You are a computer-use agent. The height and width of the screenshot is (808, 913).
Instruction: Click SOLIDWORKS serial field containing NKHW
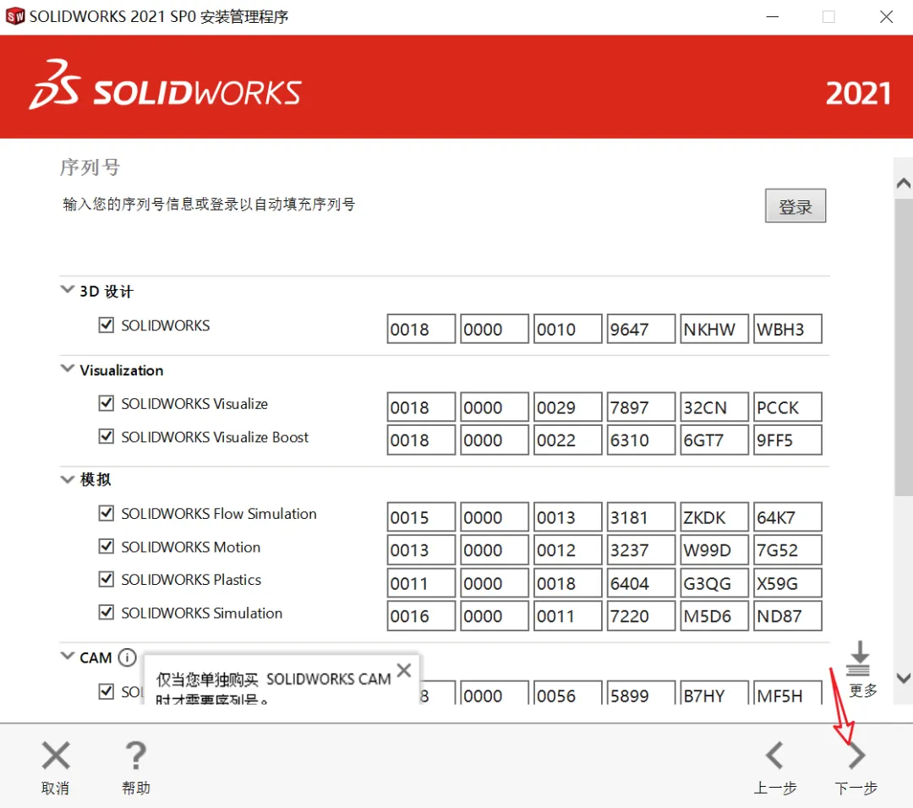click(714, 329)
